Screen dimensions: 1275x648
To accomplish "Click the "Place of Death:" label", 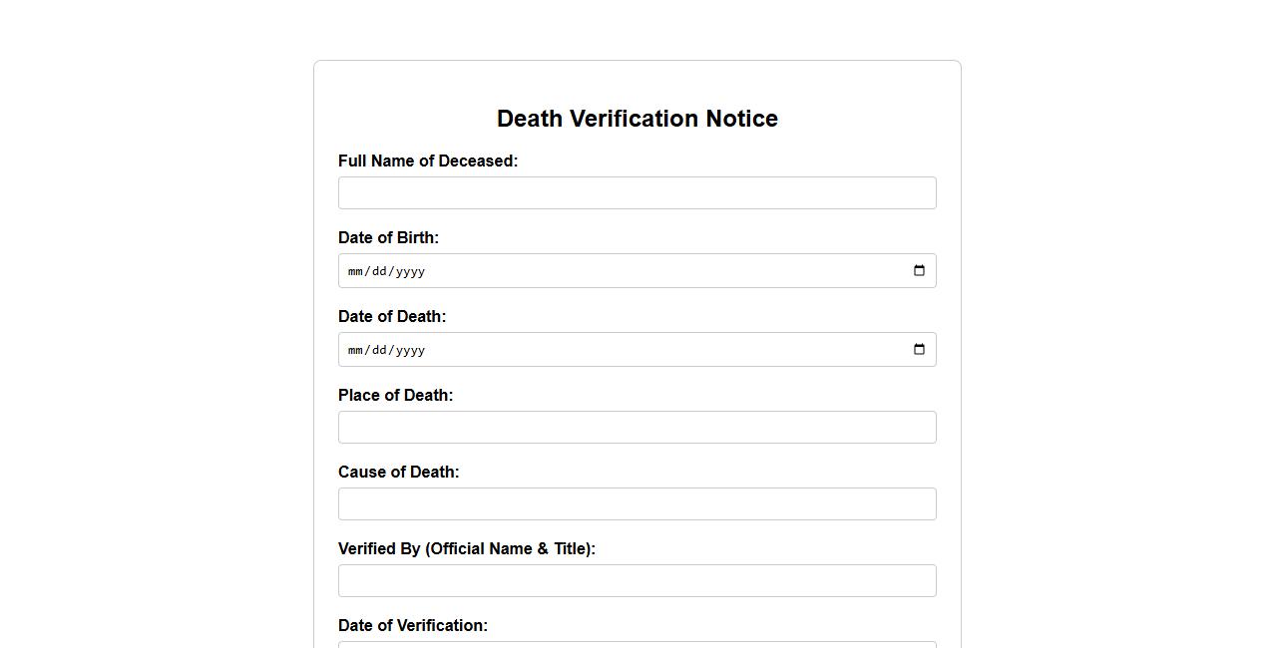I will pyautogui.click(x=395, y=396).
